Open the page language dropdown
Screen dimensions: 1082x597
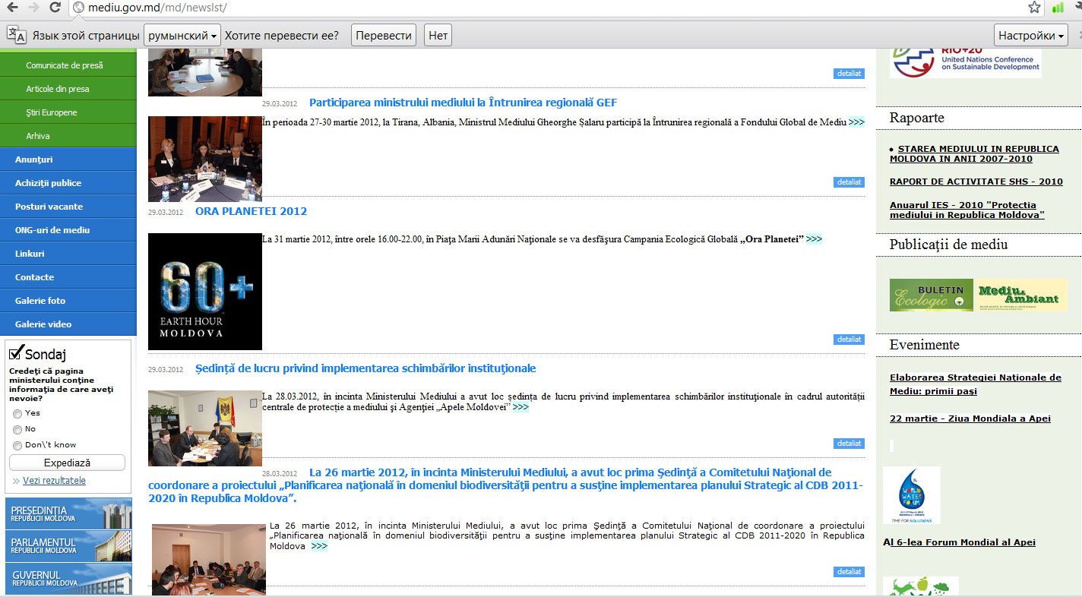click(x=182, y=36)
